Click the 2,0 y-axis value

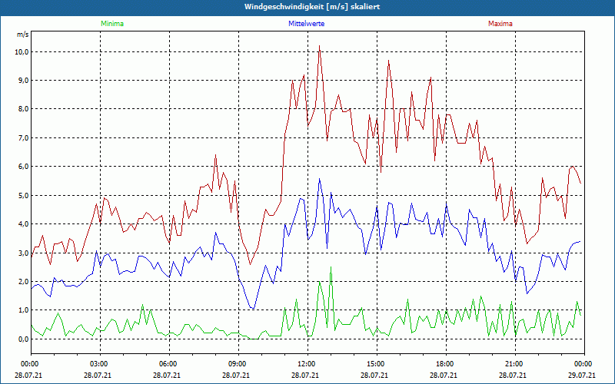(x=23, y=282)
